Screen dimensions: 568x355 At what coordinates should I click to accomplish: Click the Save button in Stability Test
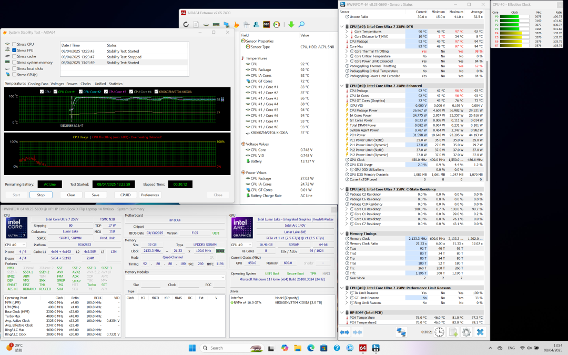pyautogui.click(x=96, y=195)
